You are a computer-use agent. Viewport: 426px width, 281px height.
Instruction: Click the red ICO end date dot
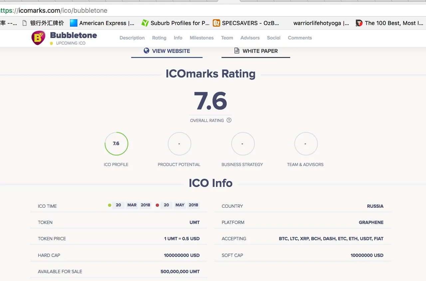pos(157,205)
